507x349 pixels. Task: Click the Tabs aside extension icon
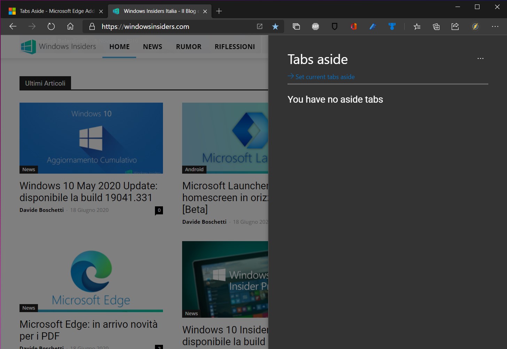[x=296, y=26]
